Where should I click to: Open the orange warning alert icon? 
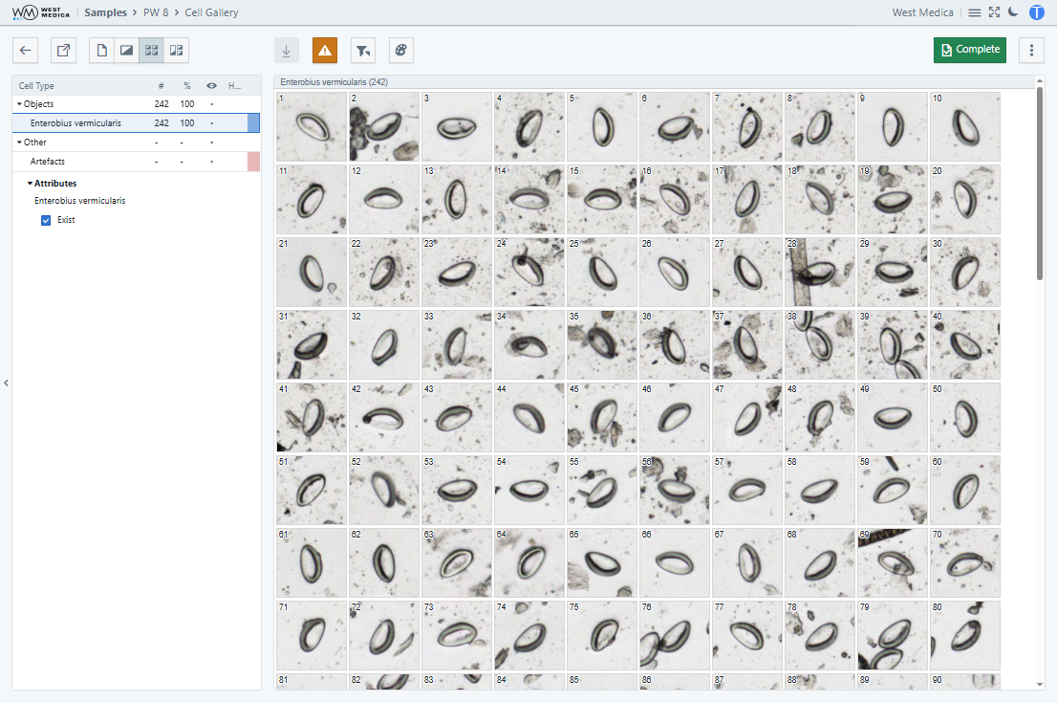[x=325, y=51]
